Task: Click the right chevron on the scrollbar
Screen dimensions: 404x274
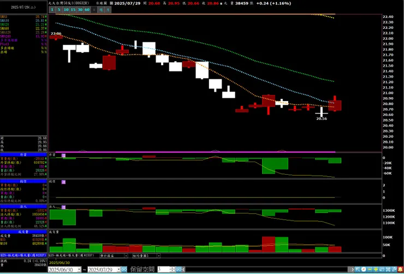Action: [x=353, y=270]
